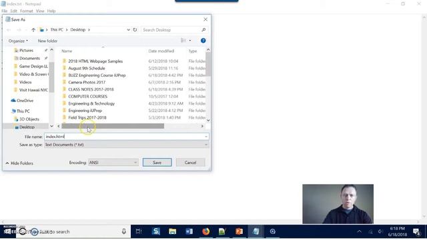This screenshot has height=240, width=427.
Task: Collapse the folder pane with Hide Folders
Action: [19, 163]
